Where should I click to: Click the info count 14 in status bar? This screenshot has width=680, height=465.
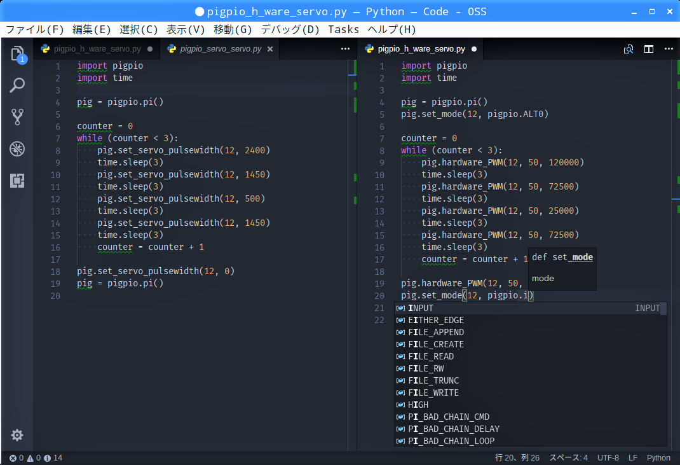tap(53, 458)
